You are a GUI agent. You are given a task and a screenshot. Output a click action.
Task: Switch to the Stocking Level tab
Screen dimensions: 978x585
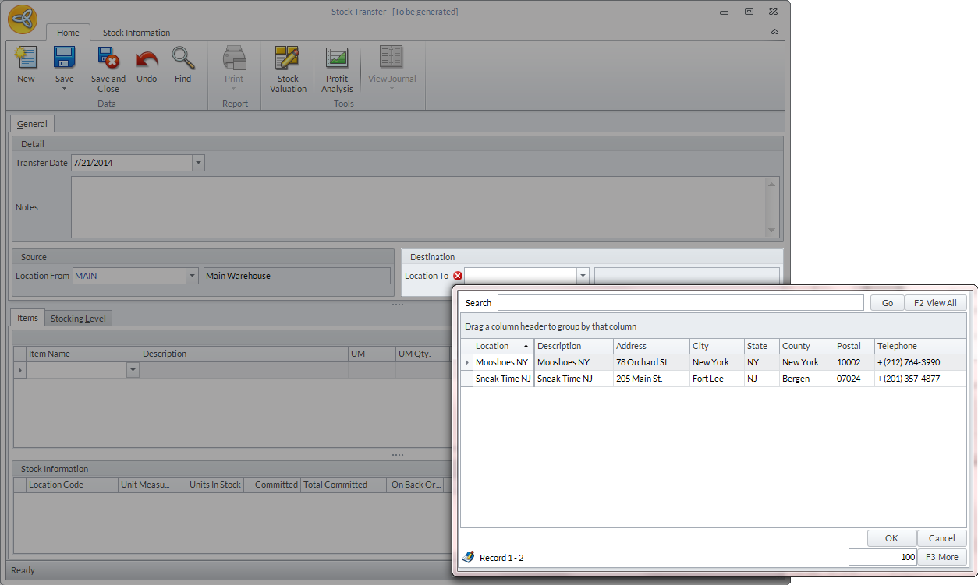[x=79, y=319]
